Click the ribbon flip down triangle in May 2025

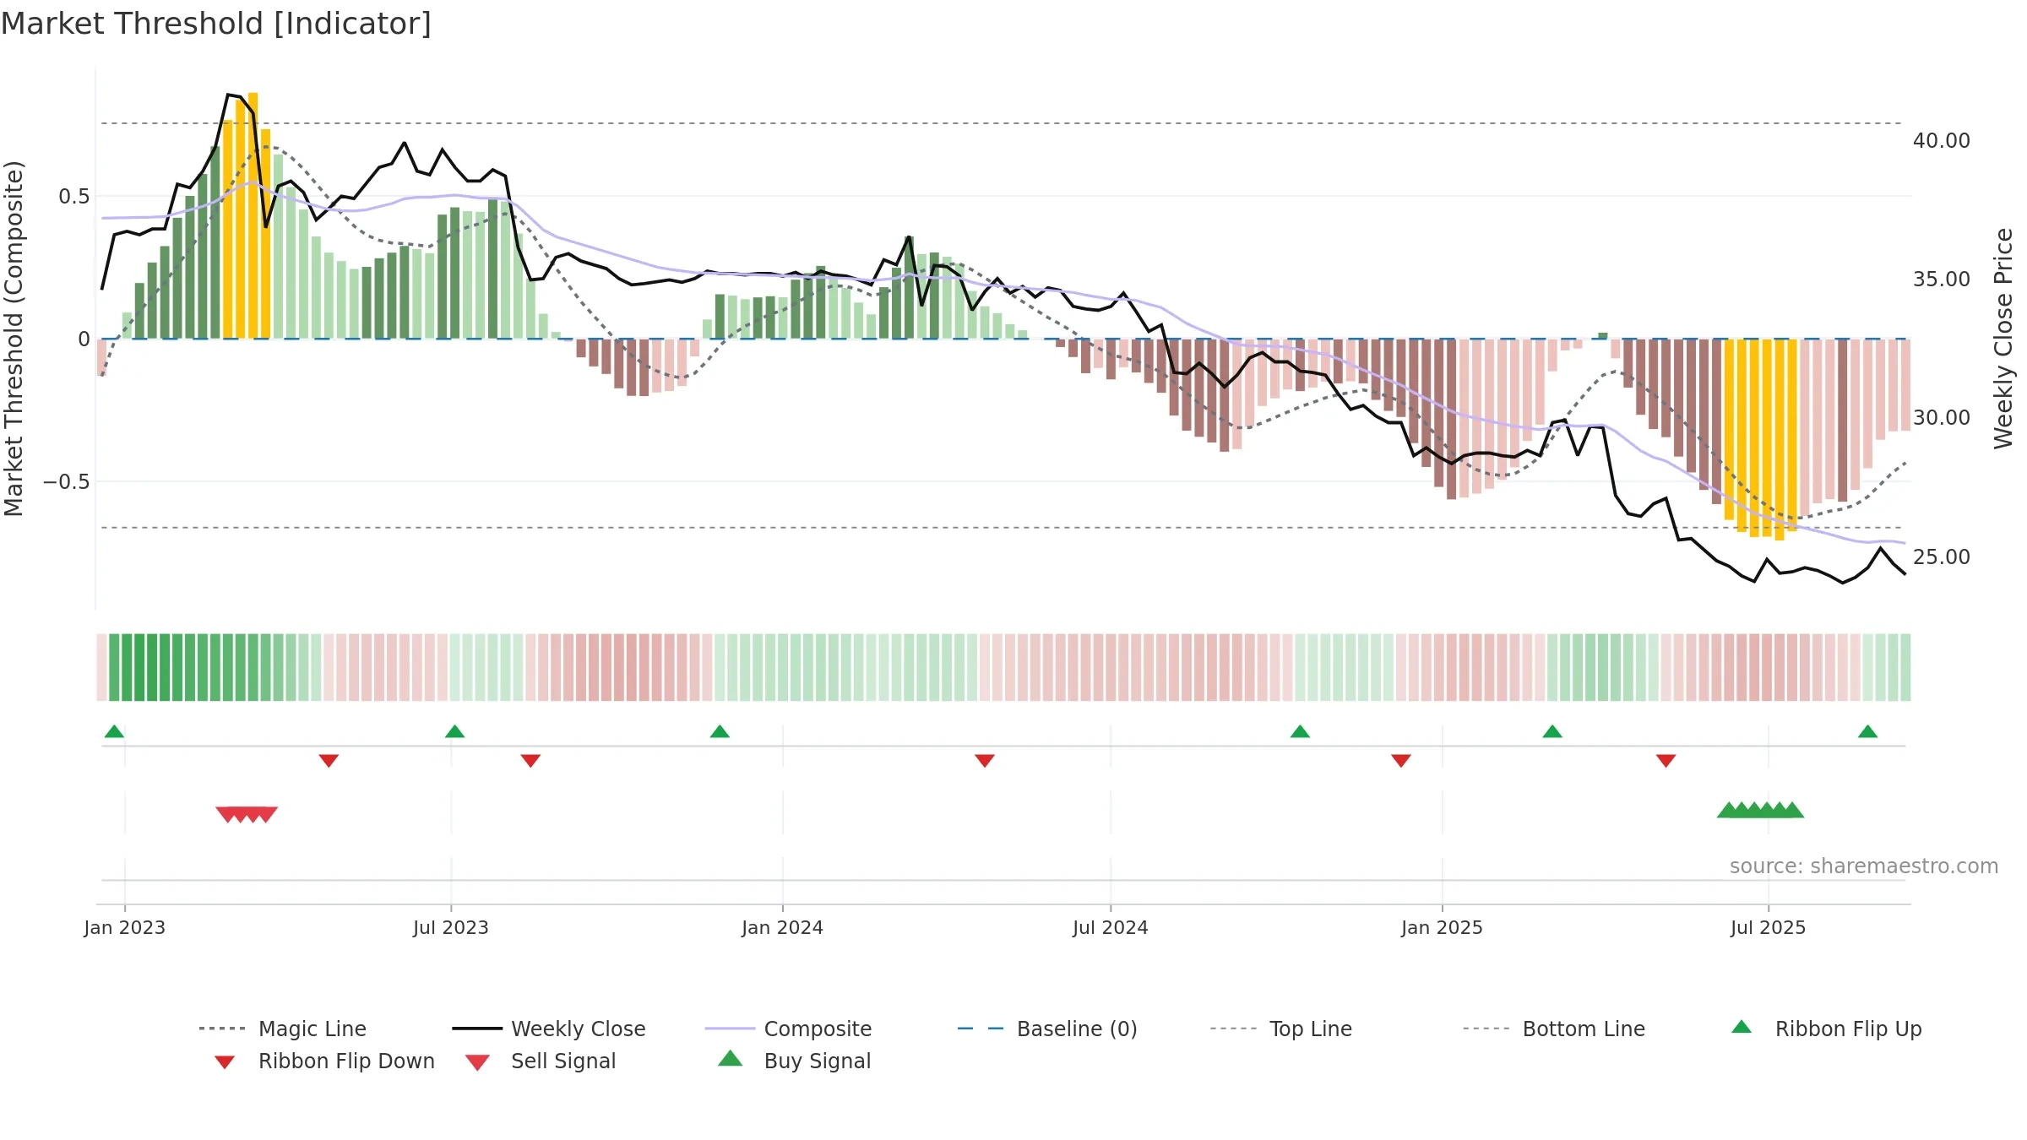(x=1666, y=761)
